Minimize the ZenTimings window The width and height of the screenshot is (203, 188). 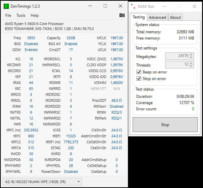[x=90, y=6]
